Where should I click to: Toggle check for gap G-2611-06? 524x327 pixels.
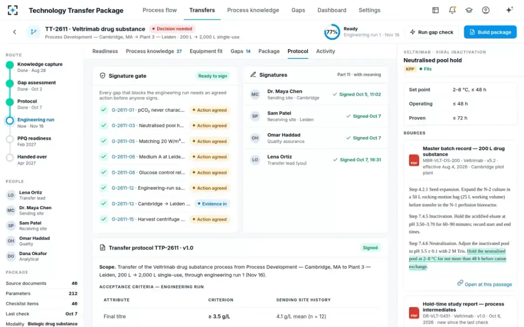[x=103, y=157]
